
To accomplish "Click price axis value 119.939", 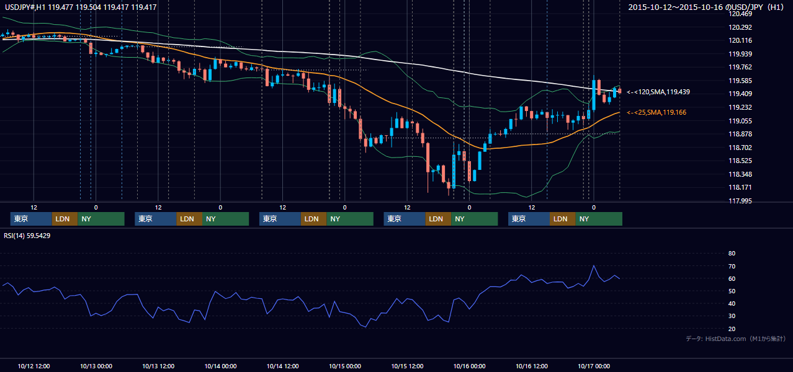I will tap(740, 54).
